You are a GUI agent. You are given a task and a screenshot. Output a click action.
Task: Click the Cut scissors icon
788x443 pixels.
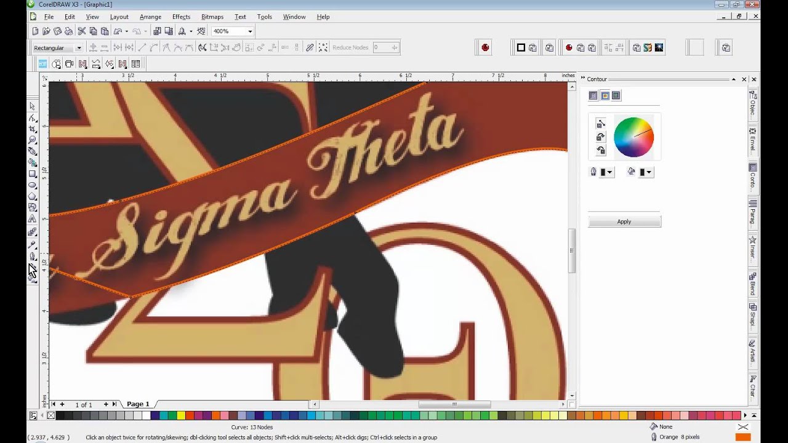(81, 31)
